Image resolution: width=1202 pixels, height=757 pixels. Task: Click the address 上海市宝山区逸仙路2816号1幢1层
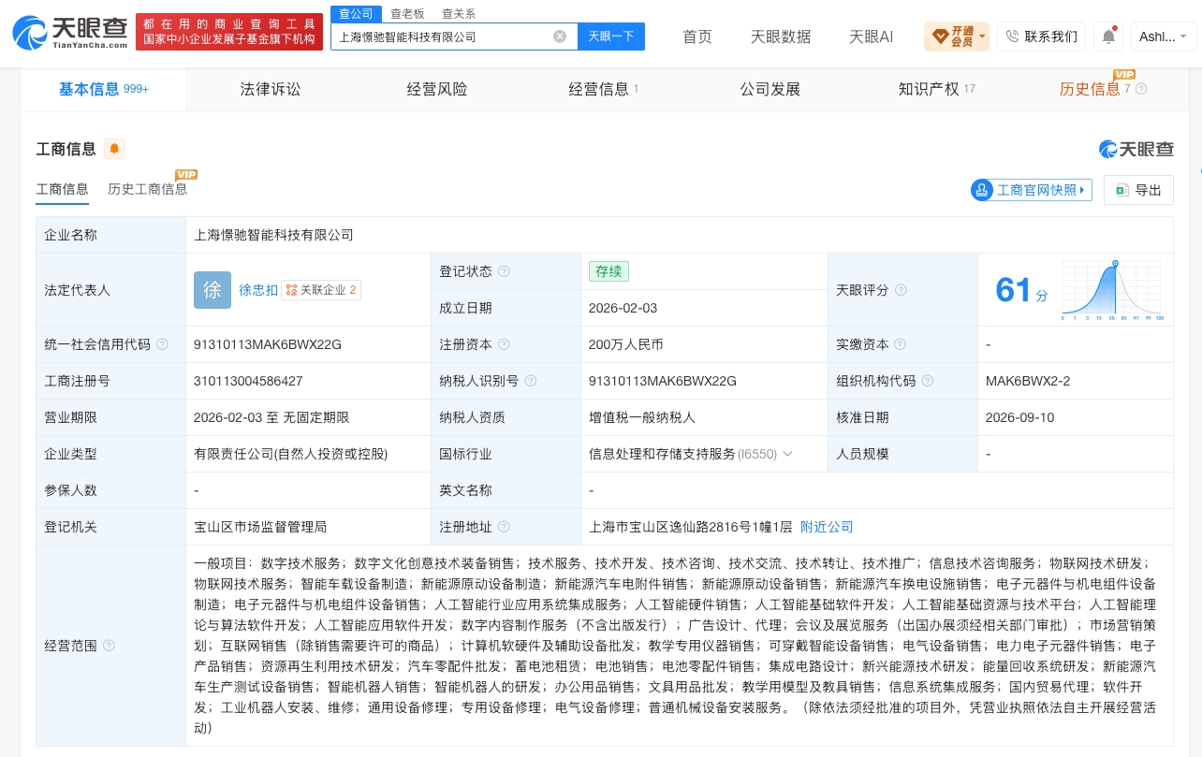click(691, 527)
